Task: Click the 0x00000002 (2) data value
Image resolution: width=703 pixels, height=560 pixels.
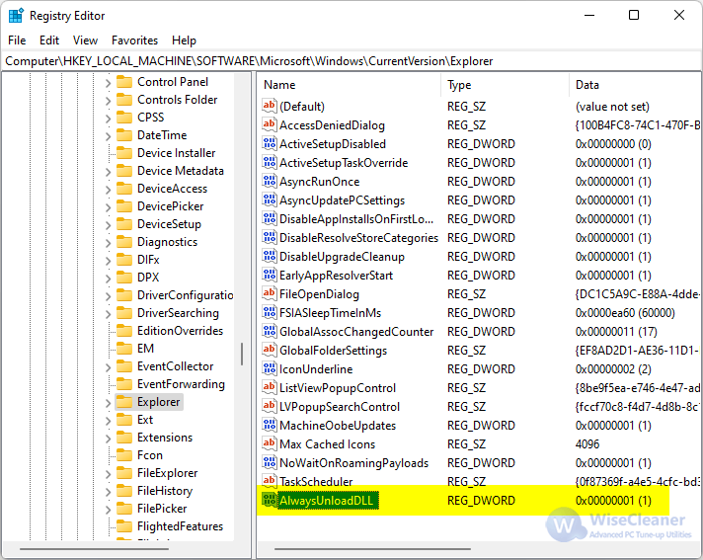Action: point(613,369)
